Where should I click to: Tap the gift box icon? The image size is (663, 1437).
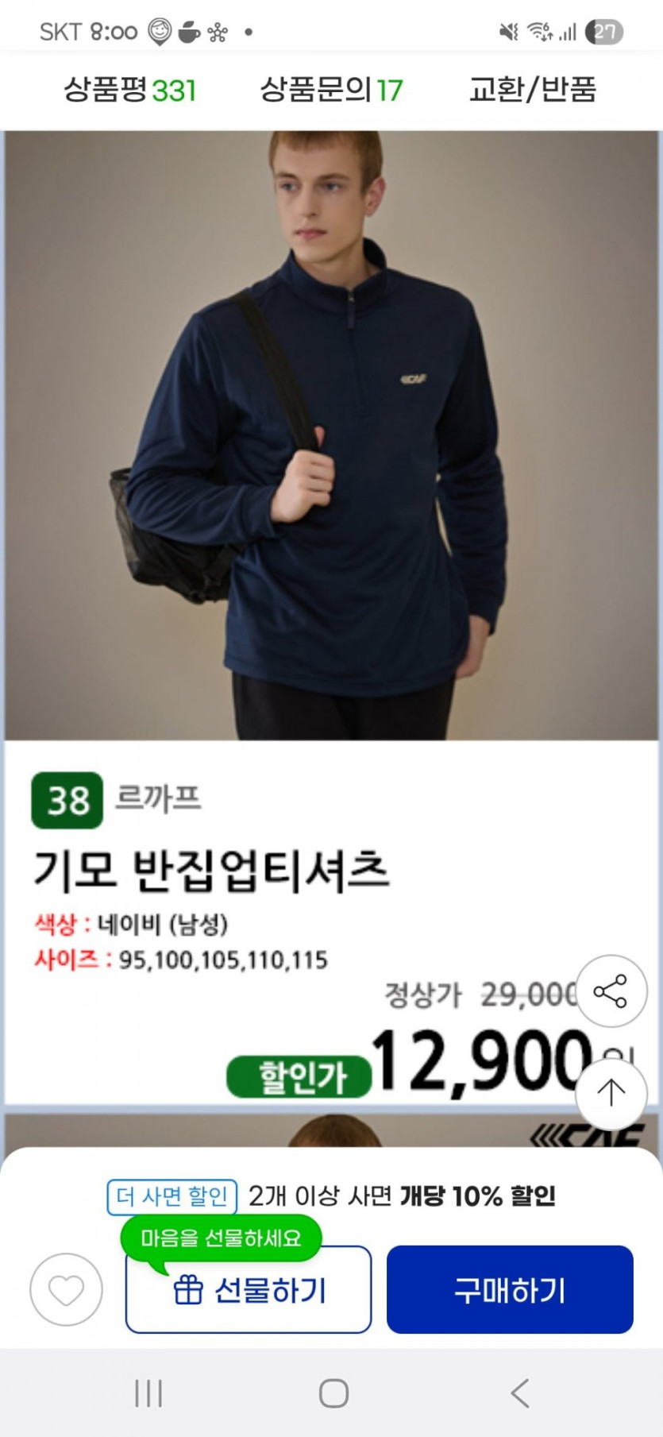click(x=188, y=1289)
